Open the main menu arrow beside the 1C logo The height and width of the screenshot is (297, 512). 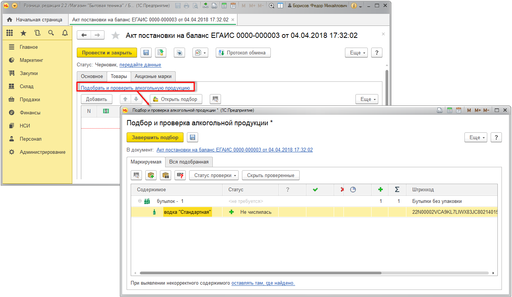coord(15,6)
